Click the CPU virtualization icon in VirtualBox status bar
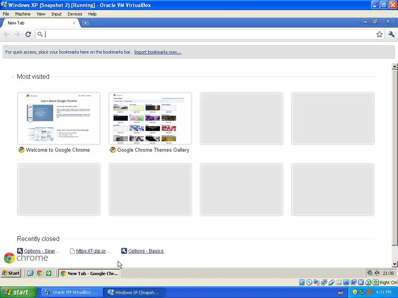Screen dimensions: 398x298 (x=361, y=282)
